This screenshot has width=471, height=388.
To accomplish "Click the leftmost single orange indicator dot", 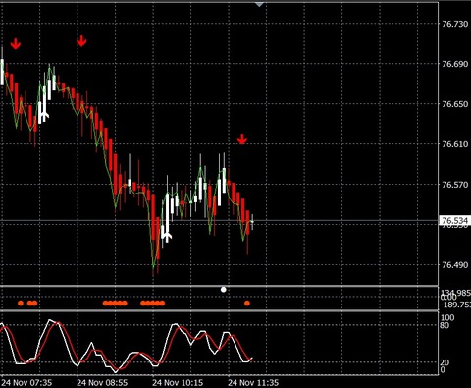I will (21, 304).
